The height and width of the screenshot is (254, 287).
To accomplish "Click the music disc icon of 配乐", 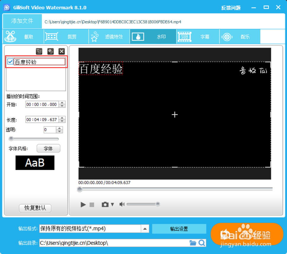I will (x=227, y=37).
